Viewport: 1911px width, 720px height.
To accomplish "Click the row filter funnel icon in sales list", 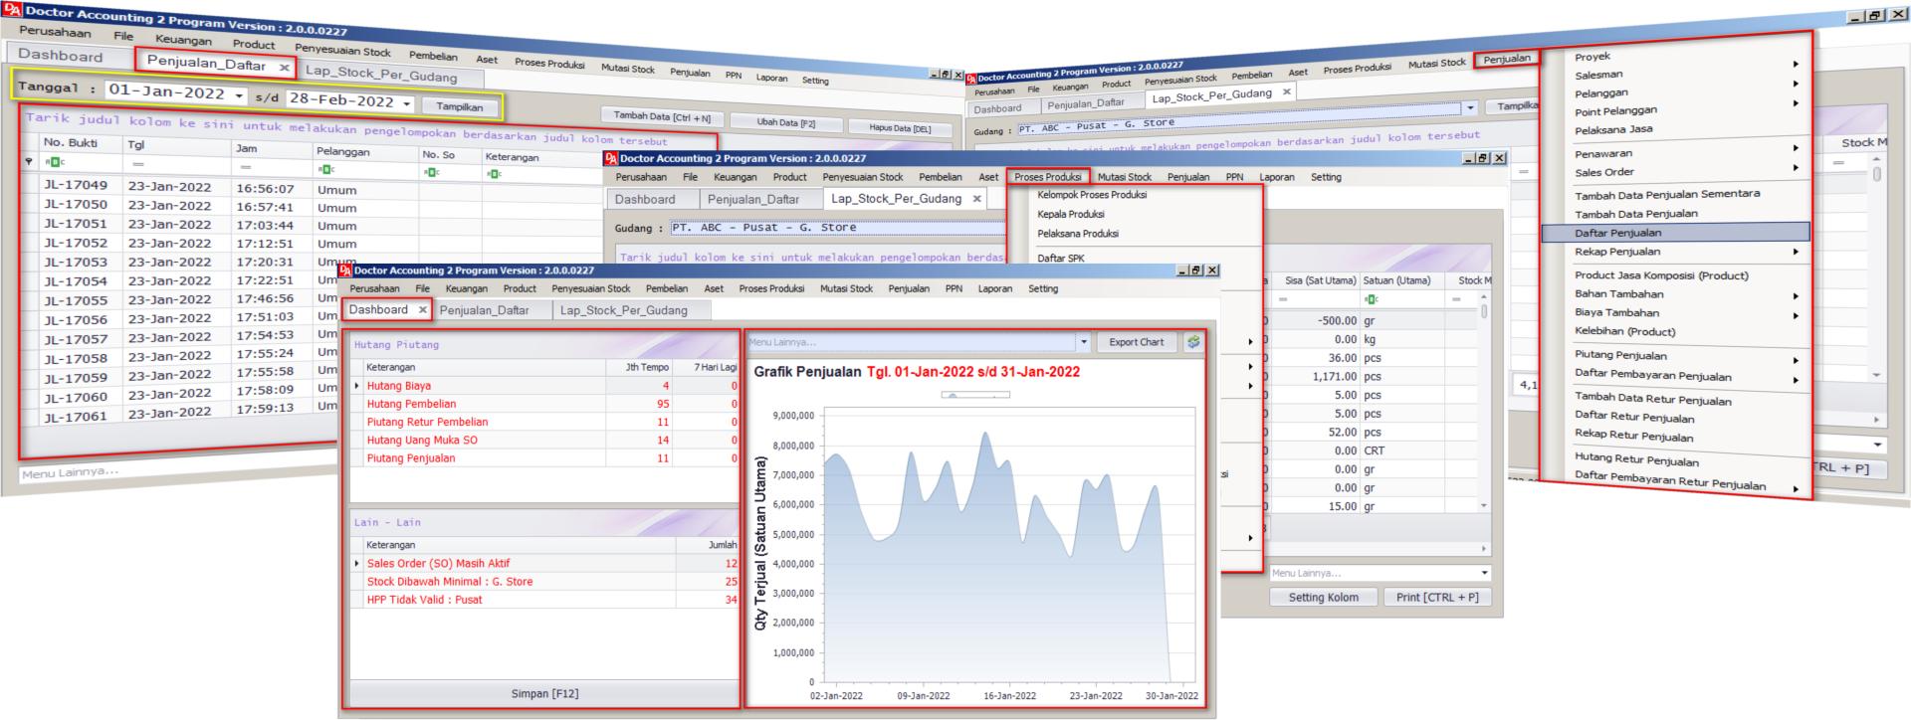I will 28,161.
